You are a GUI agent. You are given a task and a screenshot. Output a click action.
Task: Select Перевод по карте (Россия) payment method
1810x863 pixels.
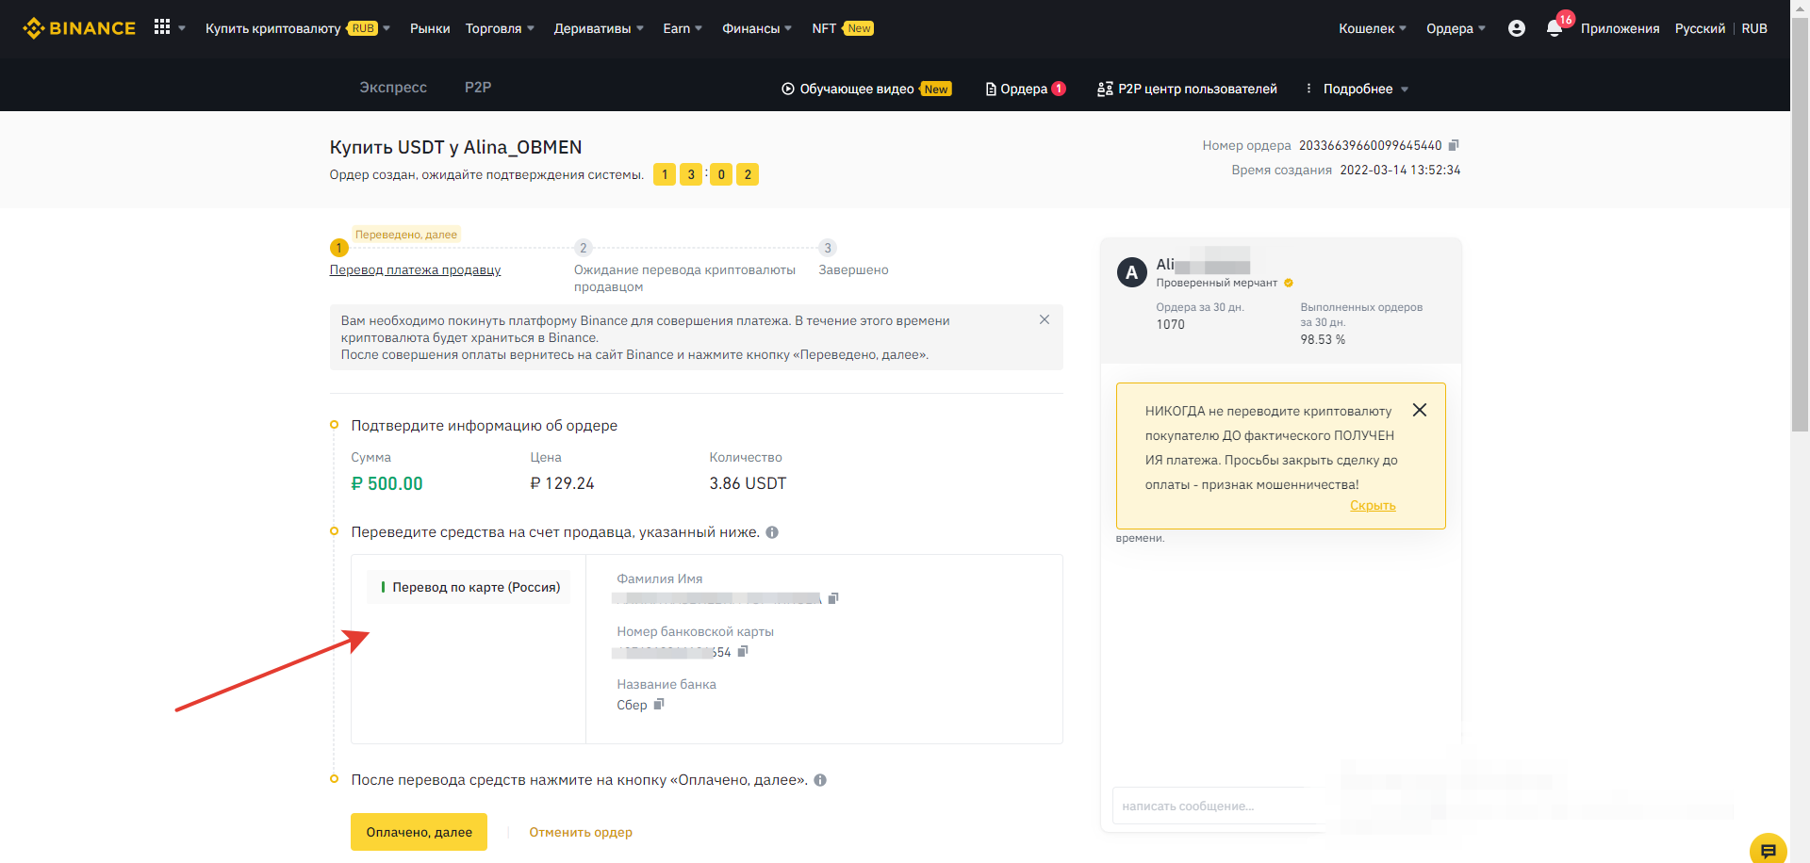tap(469, 587)
